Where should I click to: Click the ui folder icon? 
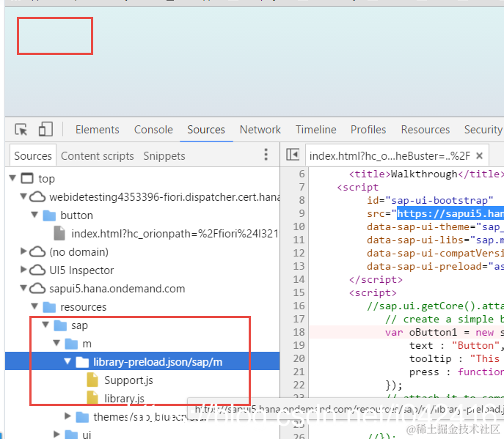click(71, 435)
